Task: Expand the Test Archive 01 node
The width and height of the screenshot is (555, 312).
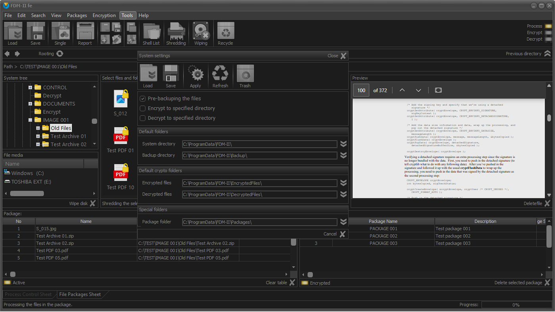Action: click(38, 136)
